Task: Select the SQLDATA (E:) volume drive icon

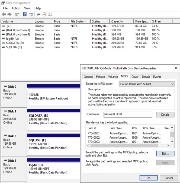Action: [x=4, y=43]
